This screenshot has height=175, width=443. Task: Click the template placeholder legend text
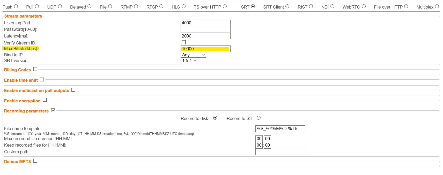click(x=99, y=134)
